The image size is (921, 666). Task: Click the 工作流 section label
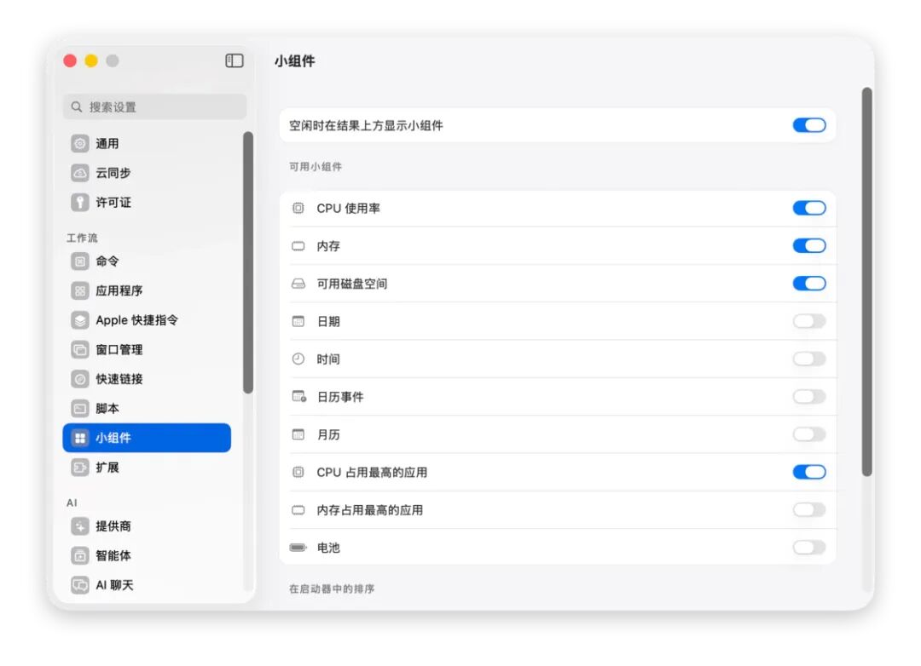(x=82, y=238)
